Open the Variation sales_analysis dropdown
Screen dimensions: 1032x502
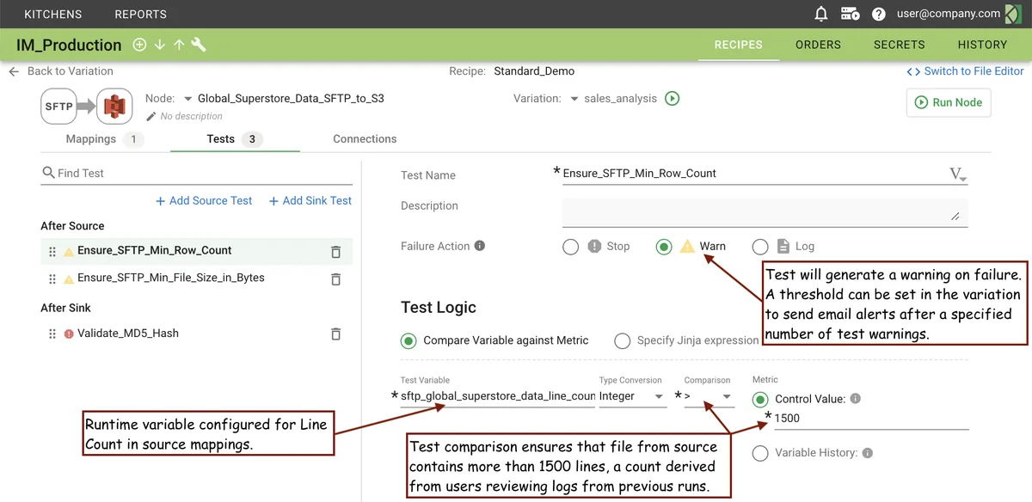click(x=575, y=99)
